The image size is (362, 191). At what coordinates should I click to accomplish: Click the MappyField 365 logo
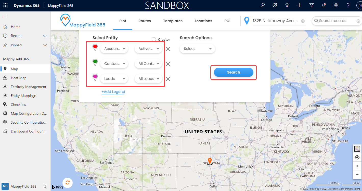[x=83, y=21]
